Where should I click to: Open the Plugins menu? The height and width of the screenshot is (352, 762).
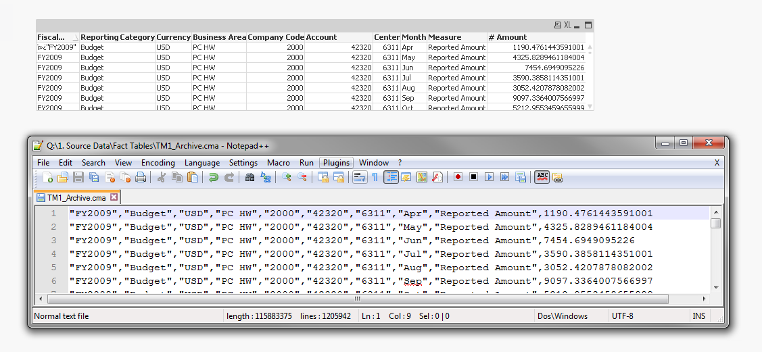coord(336,163)
